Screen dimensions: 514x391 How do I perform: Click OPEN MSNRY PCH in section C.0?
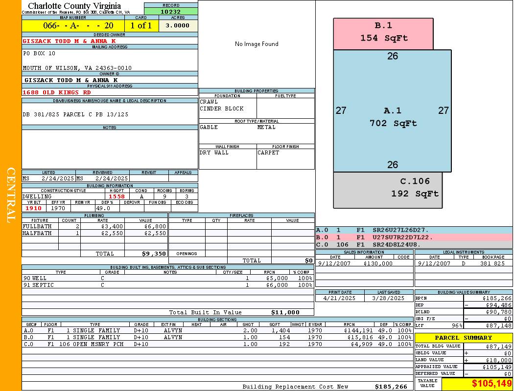98,344
